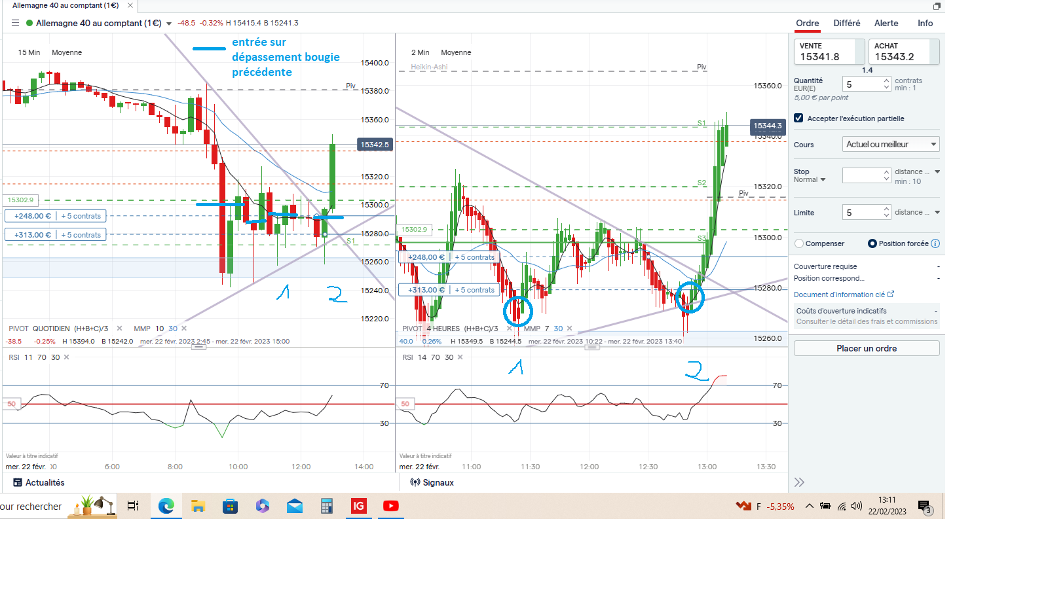Show hidden system tray icons
1048x589 pixels.
[x=810, y=506]
